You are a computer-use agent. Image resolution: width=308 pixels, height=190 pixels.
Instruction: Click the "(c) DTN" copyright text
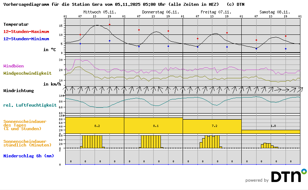tap(236, 4)
